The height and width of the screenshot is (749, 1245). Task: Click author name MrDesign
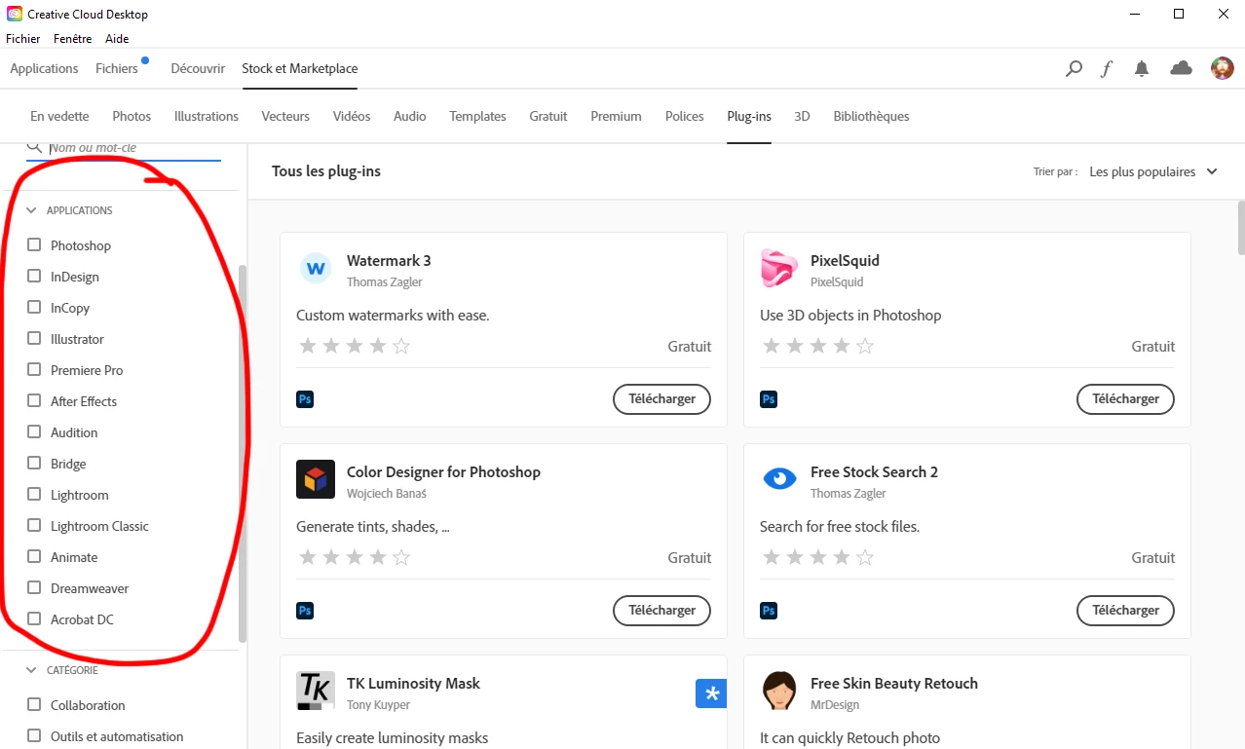click(837, 704)
